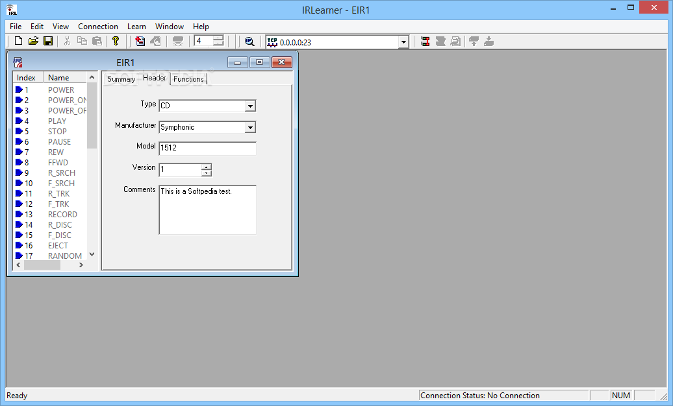The width and height of the screenshot is (673, 406).
Task: Select the STOP row in the list
Action: 50,131
